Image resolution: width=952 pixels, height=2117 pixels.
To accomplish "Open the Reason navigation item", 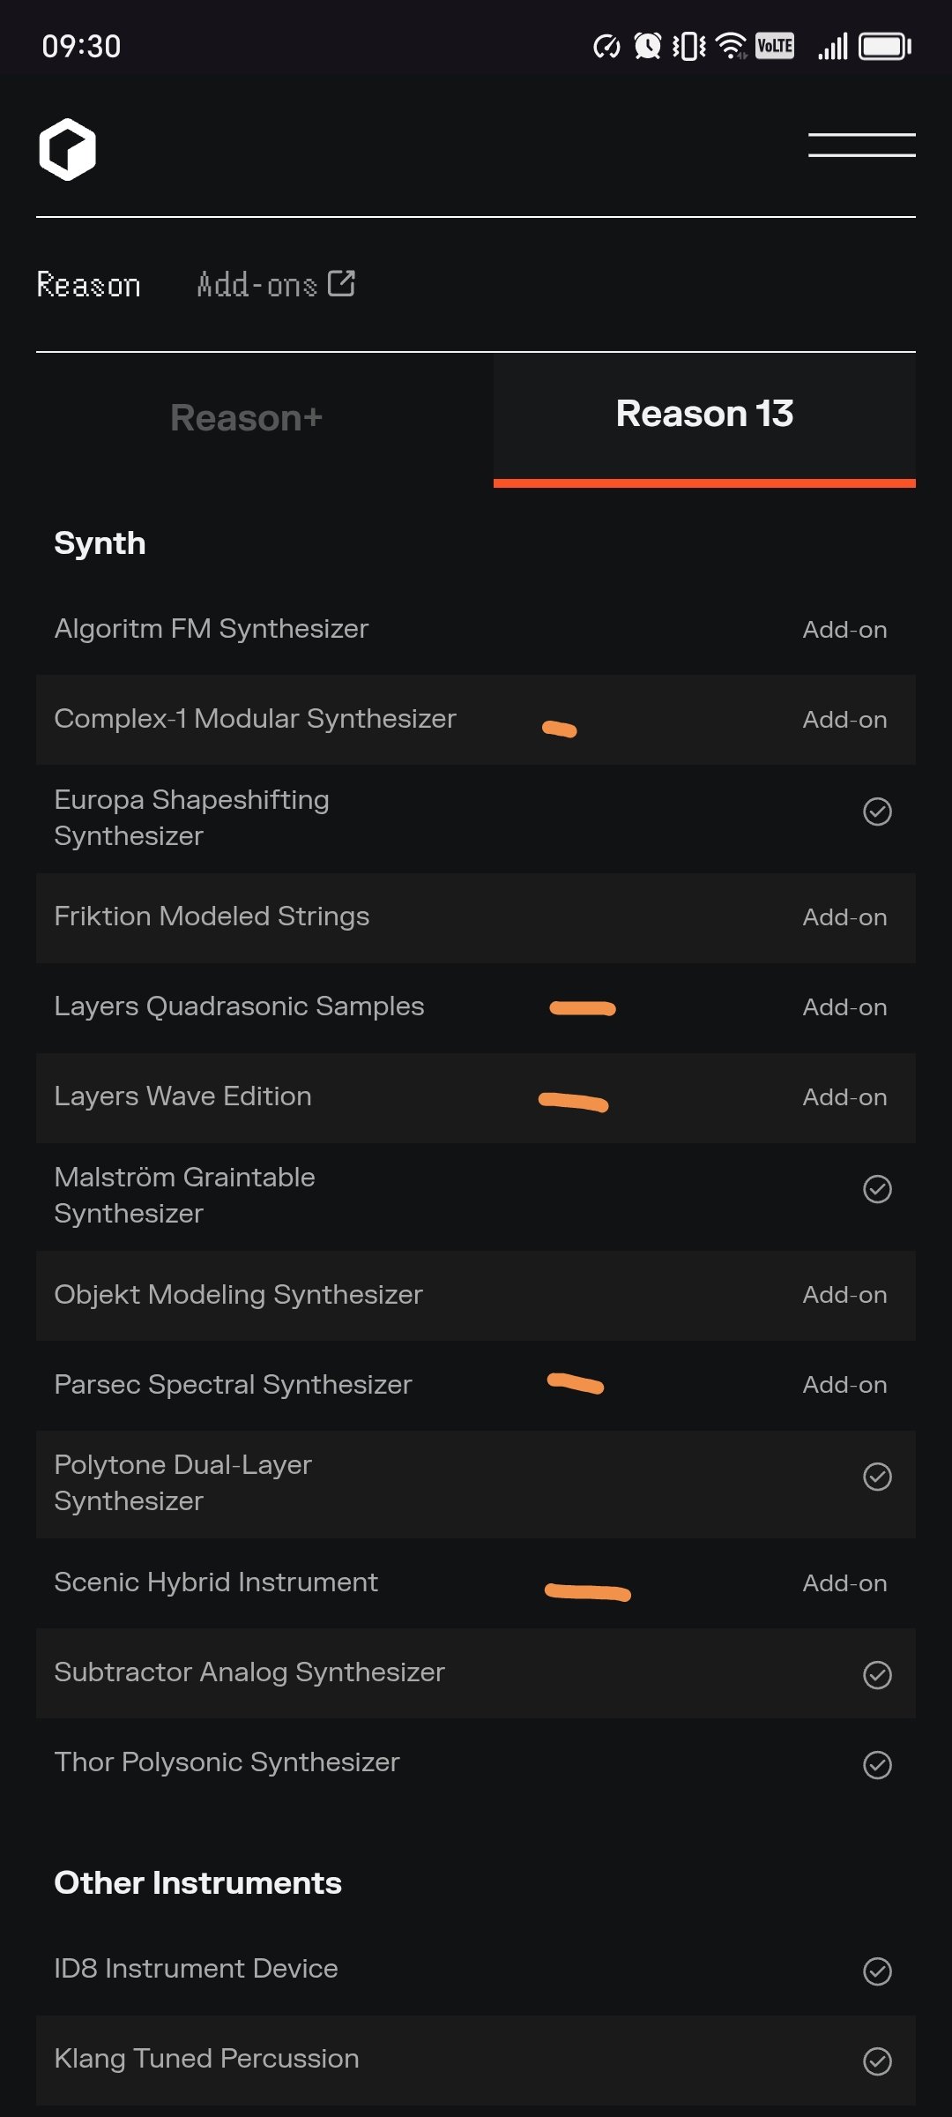I will [89, 285].
